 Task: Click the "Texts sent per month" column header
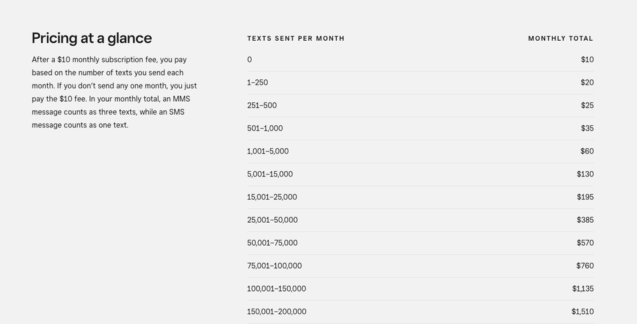[296, 38]
